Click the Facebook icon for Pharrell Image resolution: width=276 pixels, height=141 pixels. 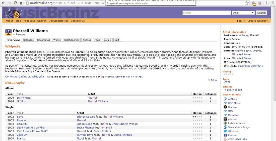[x=225, y=135]
